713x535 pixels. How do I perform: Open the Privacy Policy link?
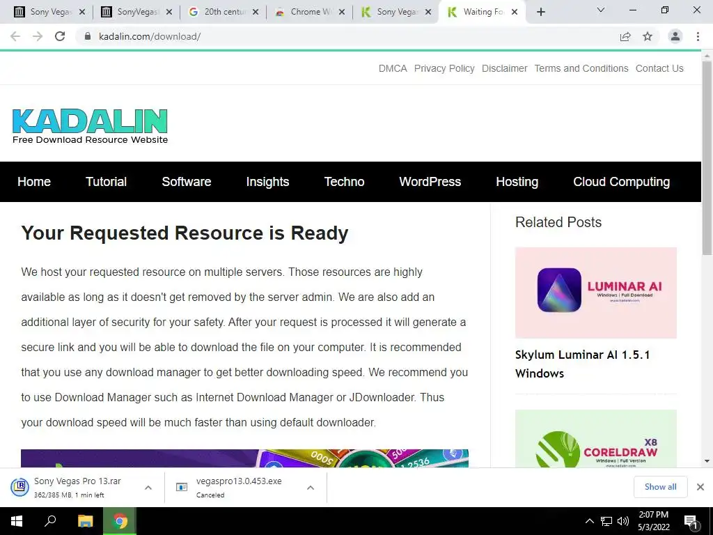[x=444, y=68]
